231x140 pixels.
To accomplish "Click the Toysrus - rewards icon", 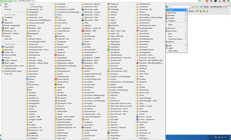I will click(x=138, y=117).
